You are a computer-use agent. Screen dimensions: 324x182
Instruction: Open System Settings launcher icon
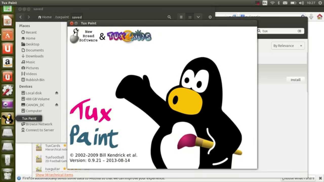8,90
